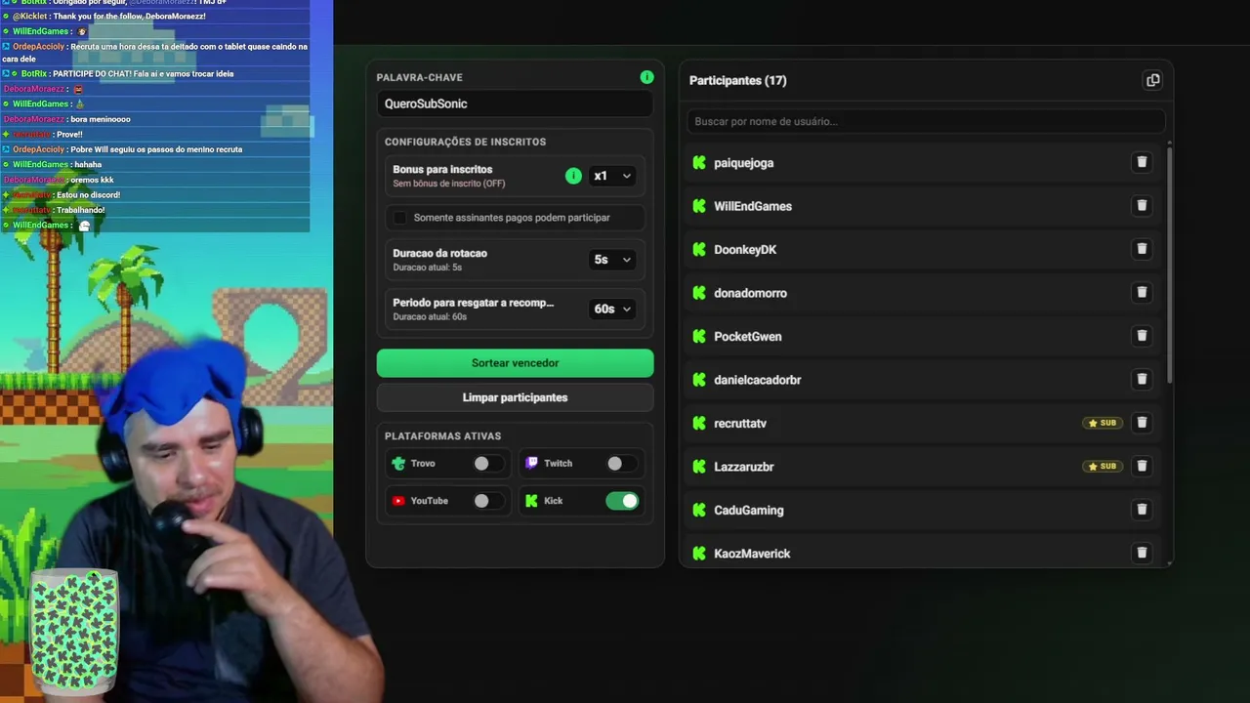This screenshot has height=703, width=1250.
Task: Delete recruttatv from participants
Action: click(1142, 423)
